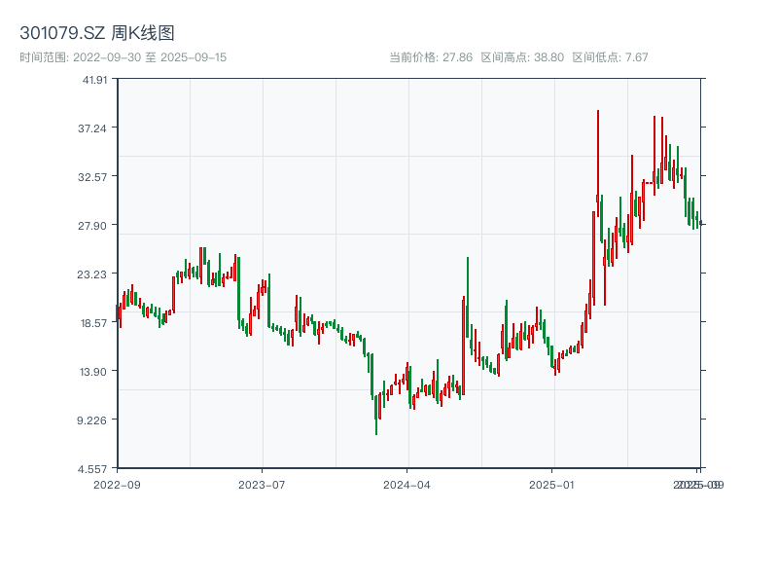The width and height of the screenshot is (778, 584).
Task: Click the y-axis value 4.557
Action: coord(91,469)
